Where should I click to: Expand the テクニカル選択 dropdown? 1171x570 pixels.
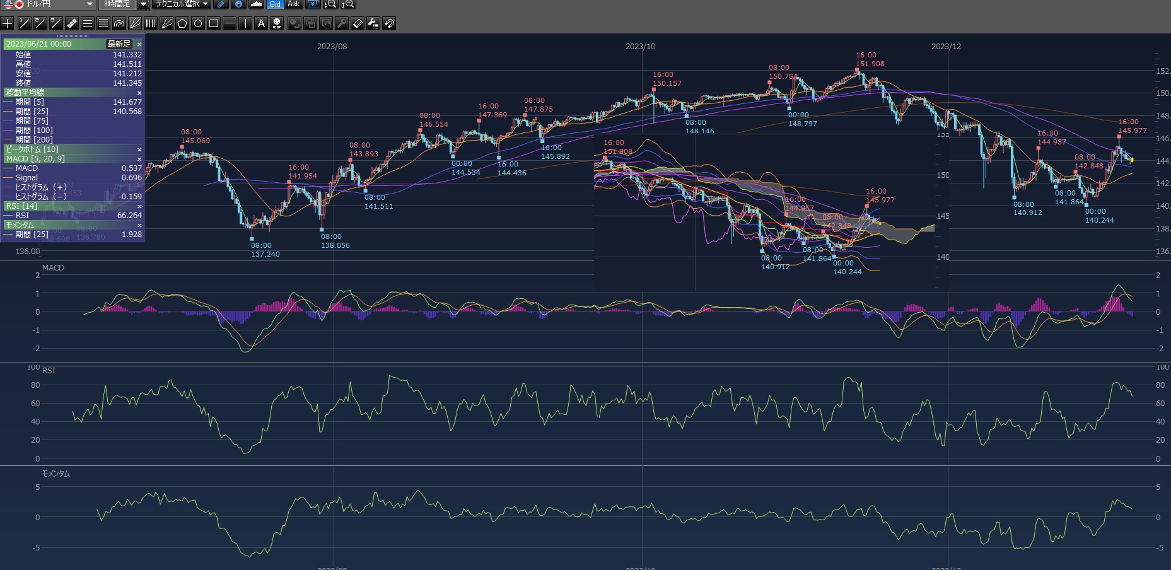205,4
